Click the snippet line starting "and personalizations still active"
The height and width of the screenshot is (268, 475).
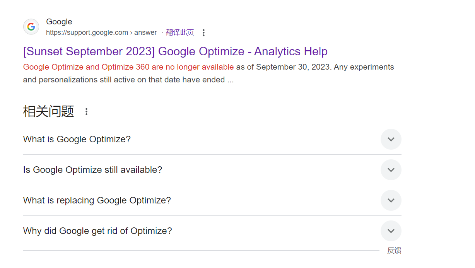point(128,80)
